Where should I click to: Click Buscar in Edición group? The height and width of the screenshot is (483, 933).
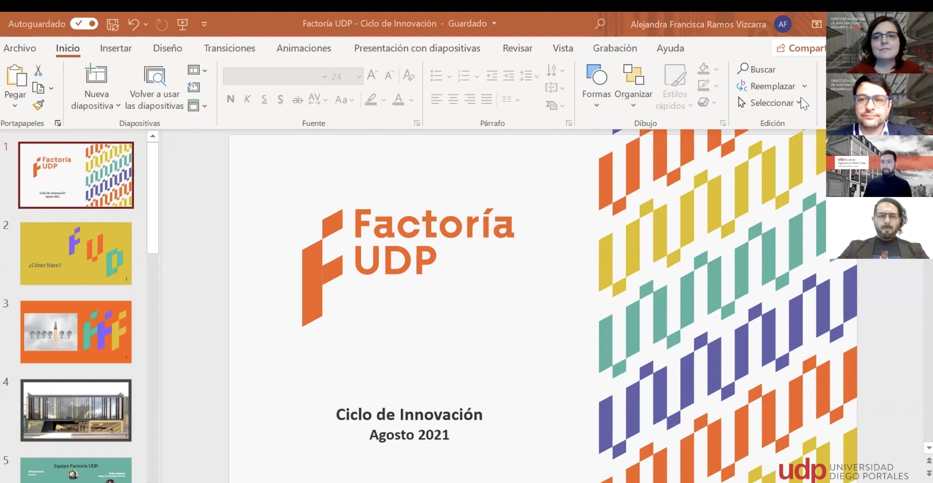756,69
